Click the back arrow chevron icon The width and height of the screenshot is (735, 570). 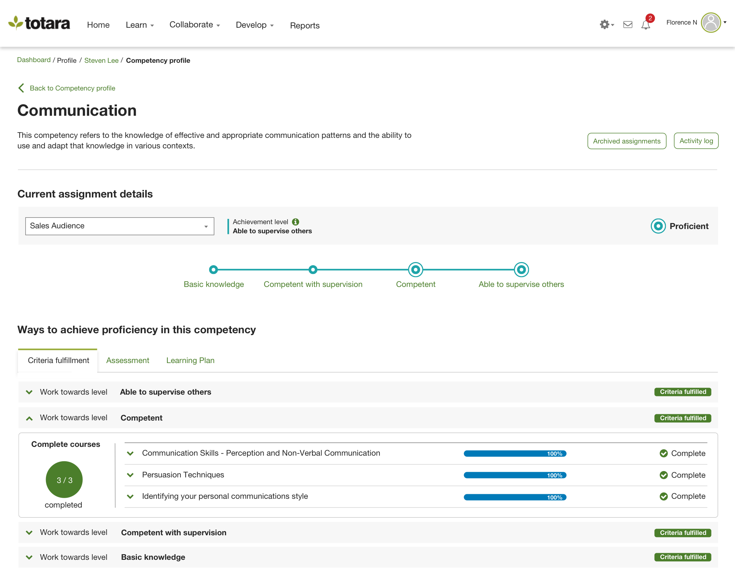[x=21, y=88]
